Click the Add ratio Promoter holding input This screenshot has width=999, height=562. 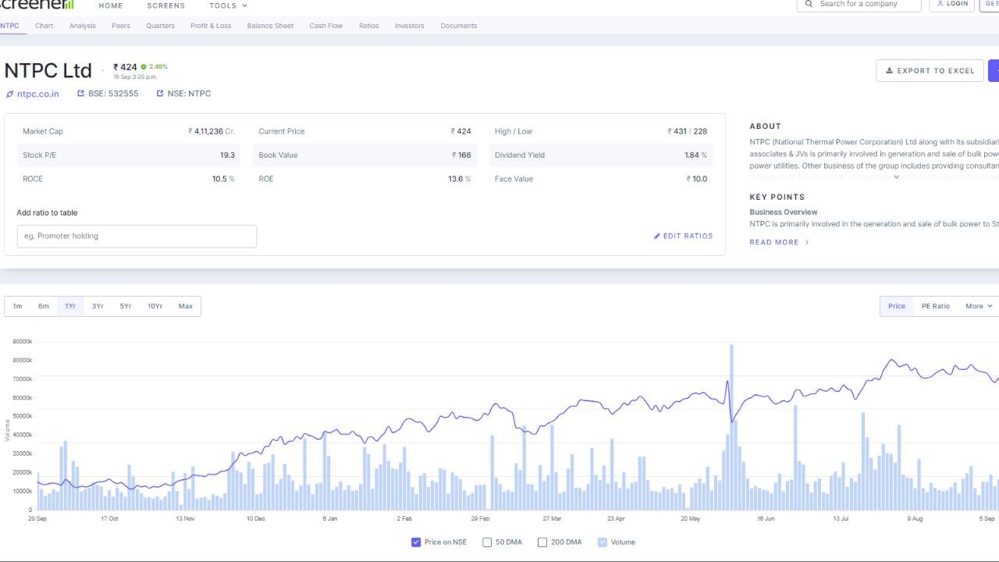[137, 236]
